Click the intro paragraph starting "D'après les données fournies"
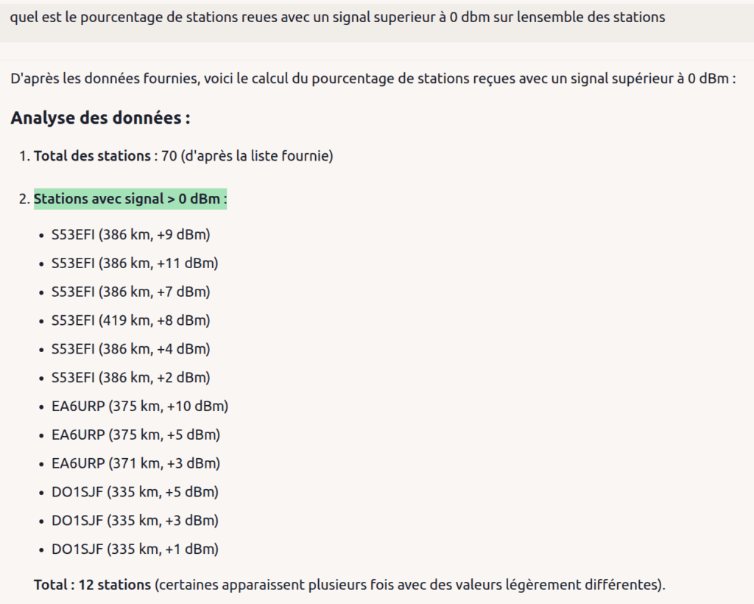The width and height of the screenshot is (754, 604). 373,78
